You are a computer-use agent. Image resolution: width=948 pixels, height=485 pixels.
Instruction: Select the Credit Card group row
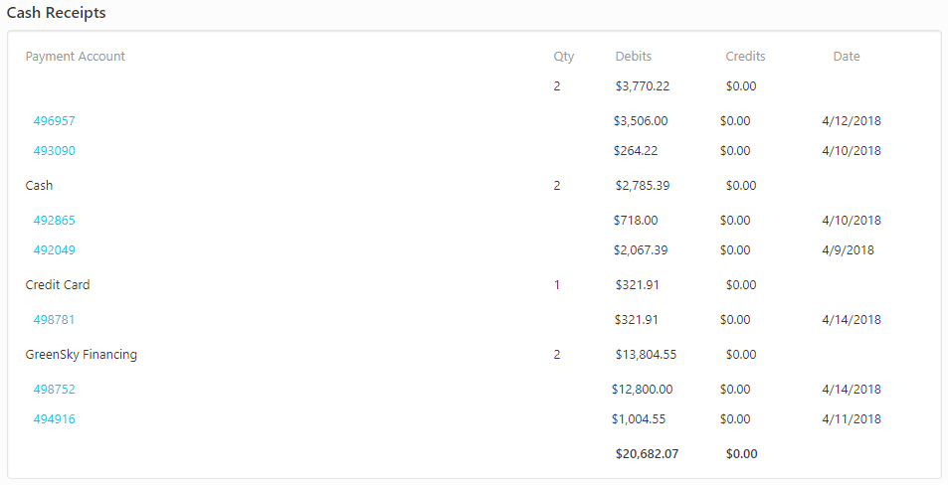click(x=58, y=285)
